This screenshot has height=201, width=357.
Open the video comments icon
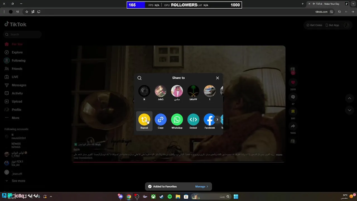[293, 97]
